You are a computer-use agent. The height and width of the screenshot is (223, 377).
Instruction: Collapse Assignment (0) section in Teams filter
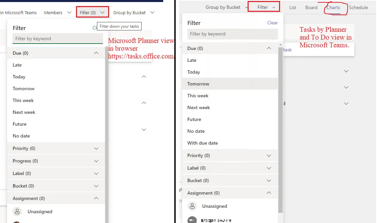click(230, 193)
